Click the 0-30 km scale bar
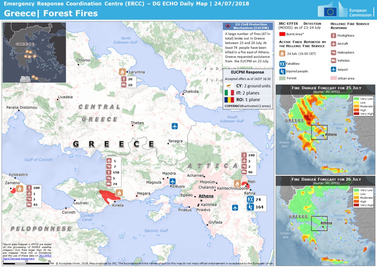 [x=26, y=263]
